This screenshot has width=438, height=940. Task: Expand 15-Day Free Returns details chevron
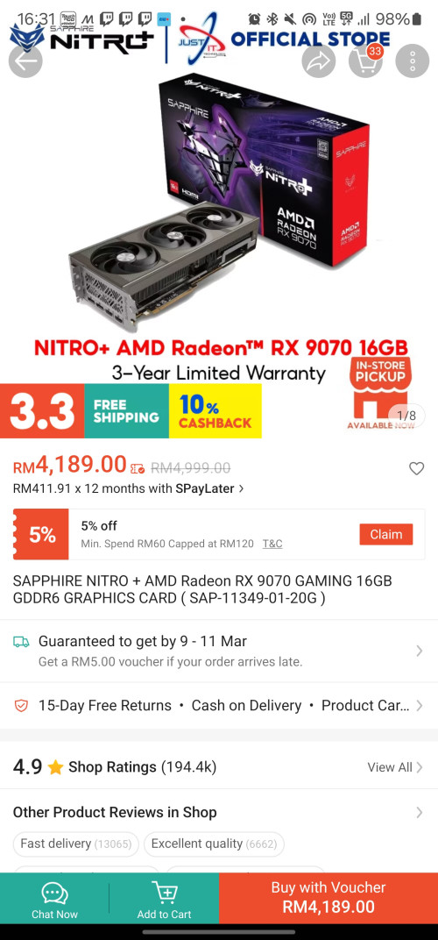click(x=420, y=706)
